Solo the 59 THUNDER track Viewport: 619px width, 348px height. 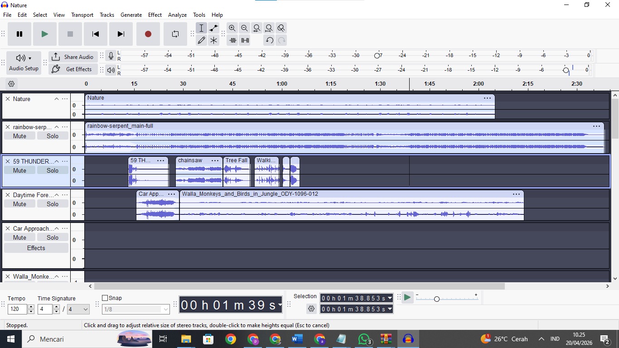point(53,170)
